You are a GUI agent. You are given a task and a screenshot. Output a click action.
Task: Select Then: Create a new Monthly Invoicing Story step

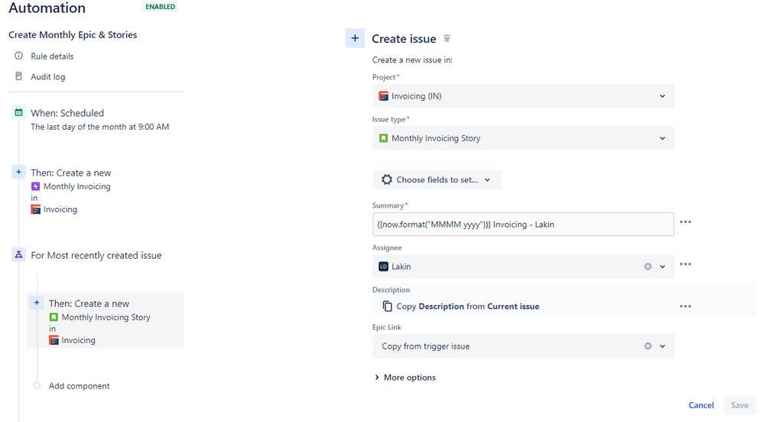coord(106,321)
